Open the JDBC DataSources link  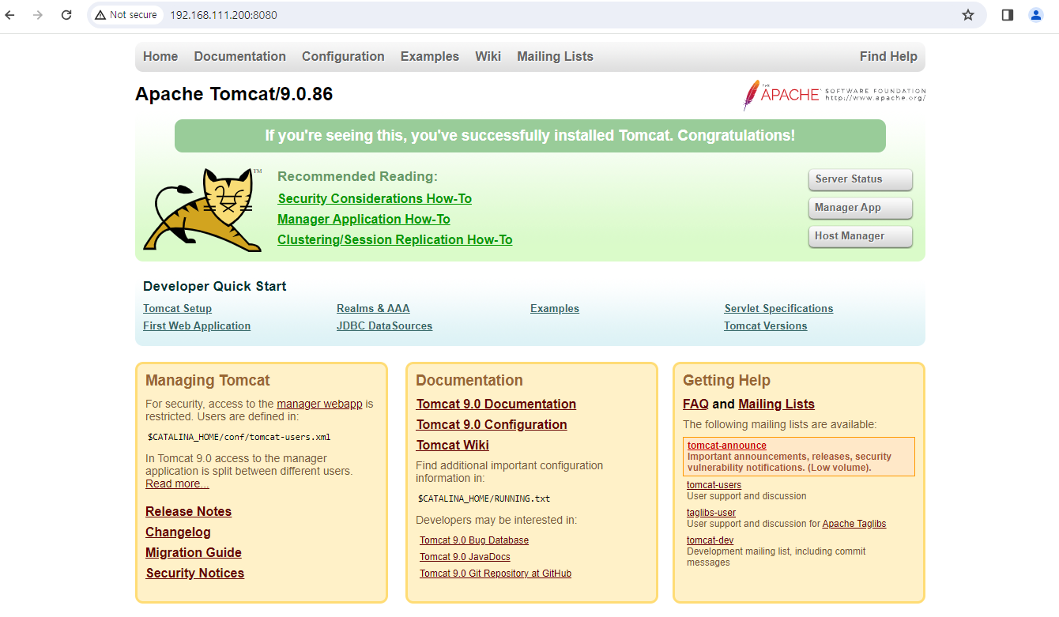tap(385, 326)
